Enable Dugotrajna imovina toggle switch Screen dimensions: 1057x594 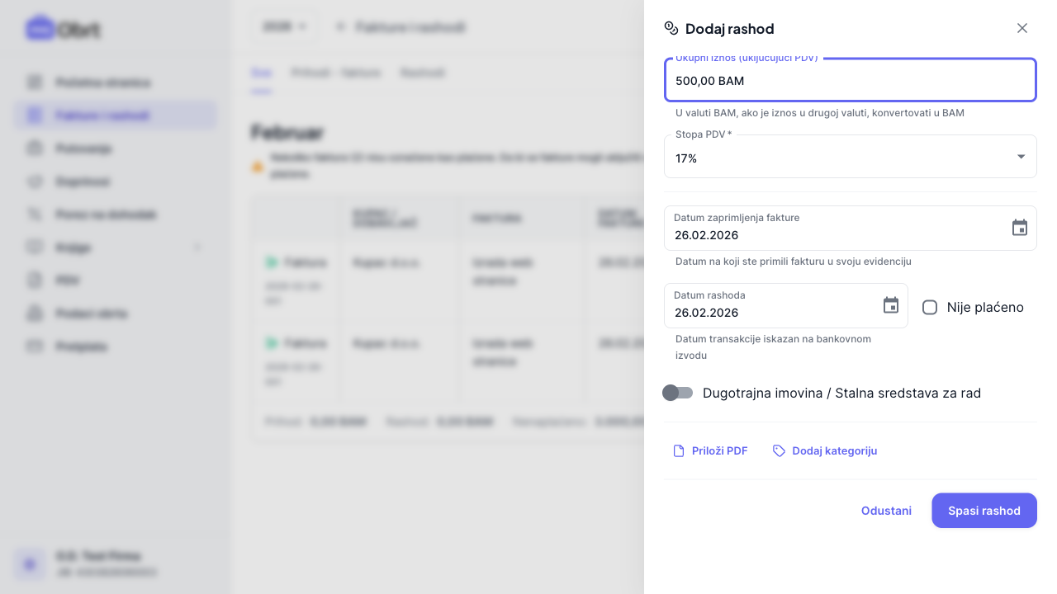tap(678, 393)
